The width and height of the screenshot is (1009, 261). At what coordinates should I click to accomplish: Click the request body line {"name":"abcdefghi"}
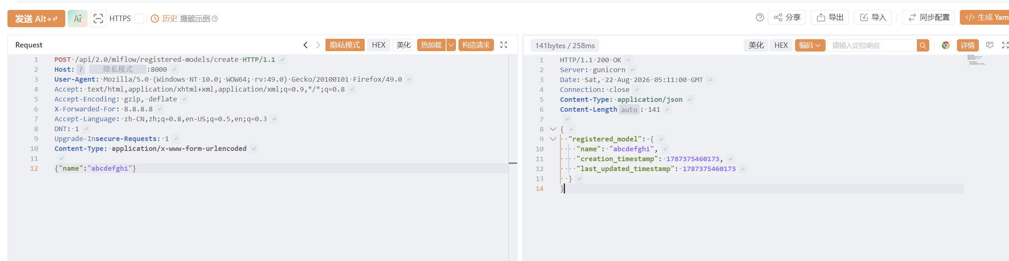coord(95,168)
